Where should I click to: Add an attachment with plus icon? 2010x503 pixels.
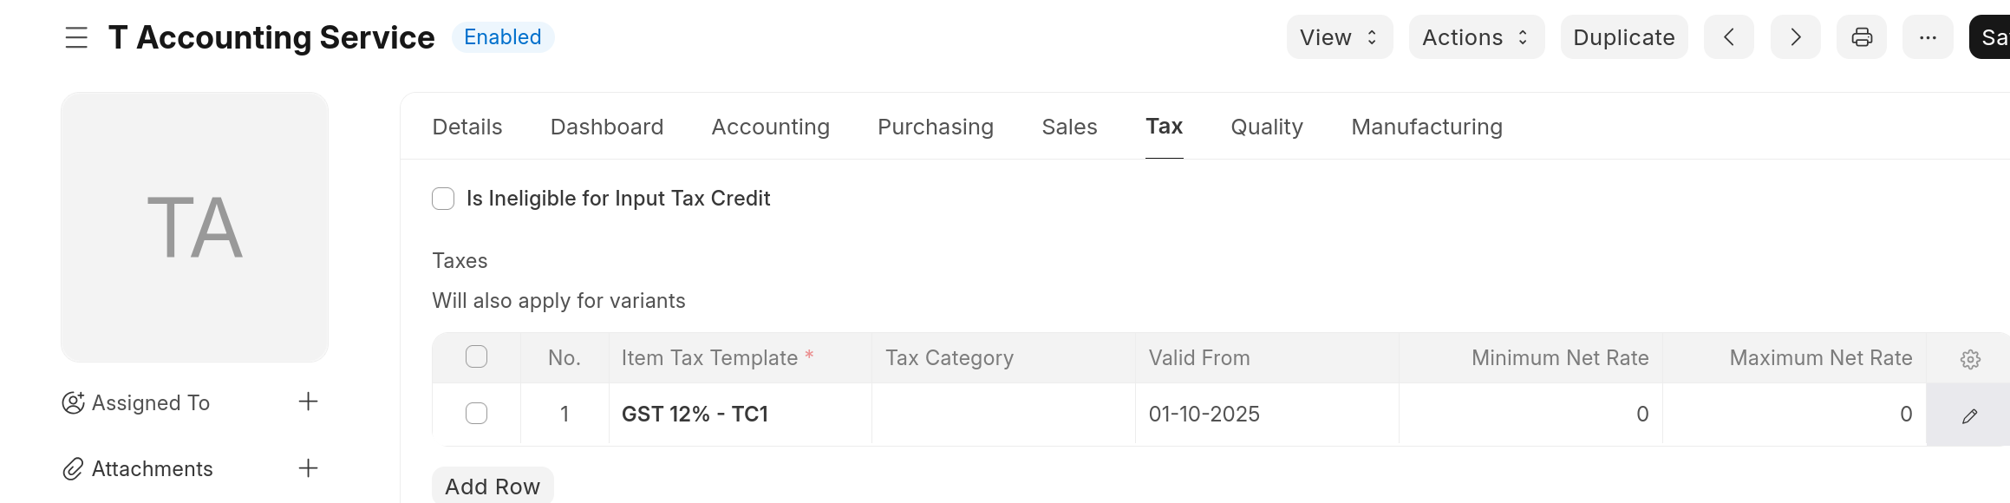[308, 468]
